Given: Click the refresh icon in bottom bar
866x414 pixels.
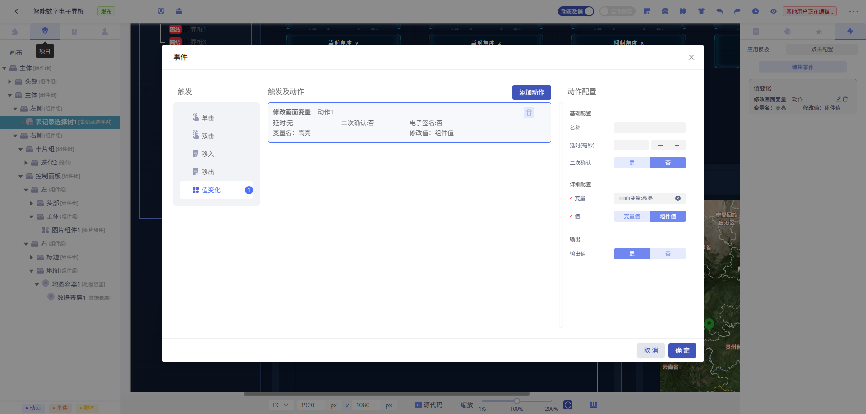Looking at the screenshot, I should [x=568, y=405].
